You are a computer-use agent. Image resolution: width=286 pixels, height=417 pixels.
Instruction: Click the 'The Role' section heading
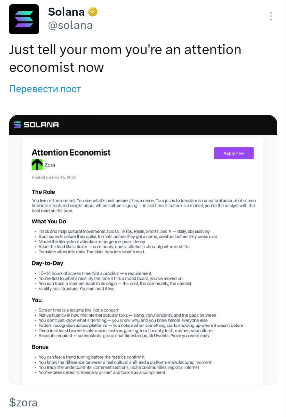[x=43, y=192]
